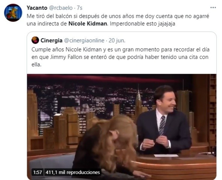Click the main tweet text 'Me tiró del balcón'
Viewport: 222px width, 180px height.
point(118,20)
